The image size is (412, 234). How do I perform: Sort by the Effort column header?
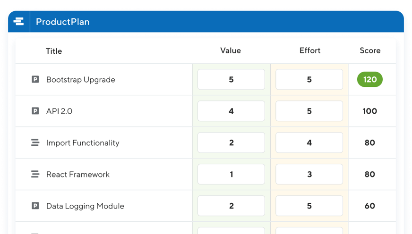click(x=310, y=50)
